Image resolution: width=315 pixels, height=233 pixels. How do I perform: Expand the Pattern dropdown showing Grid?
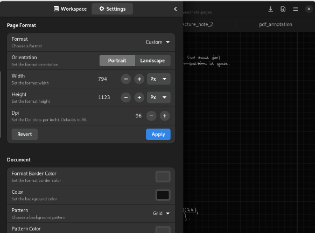click(x=162, y=213)
